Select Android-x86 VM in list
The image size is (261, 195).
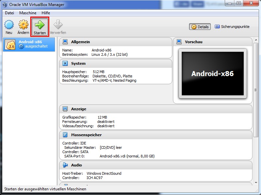(x=29, y=44)
